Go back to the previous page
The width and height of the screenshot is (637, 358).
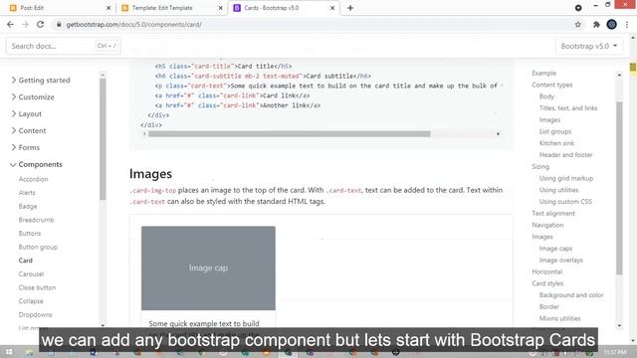(10, 24)
